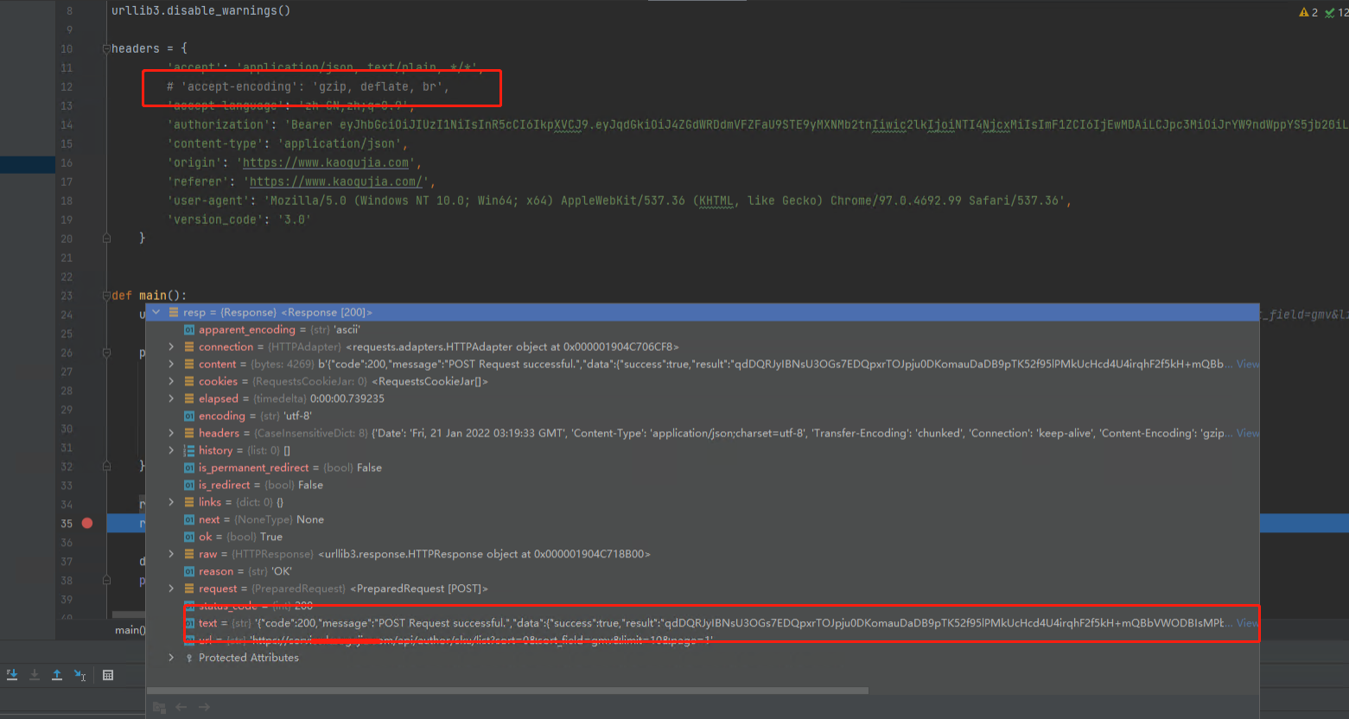
Task: Click the back arrow in the inspect popup
Action: (x=181, y=707)
